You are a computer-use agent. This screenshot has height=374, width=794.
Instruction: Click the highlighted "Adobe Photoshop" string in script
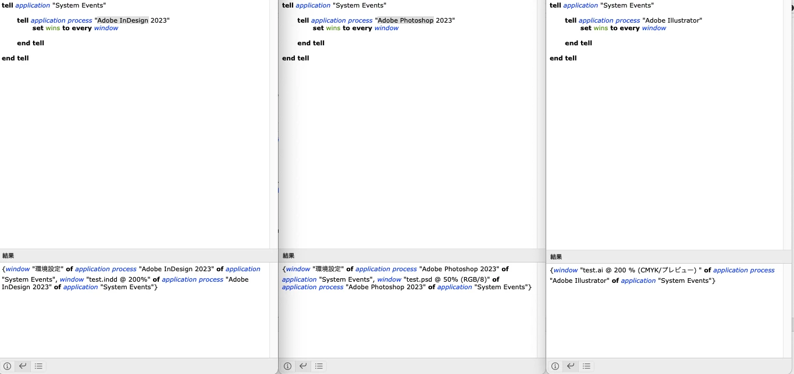point(404,20)
